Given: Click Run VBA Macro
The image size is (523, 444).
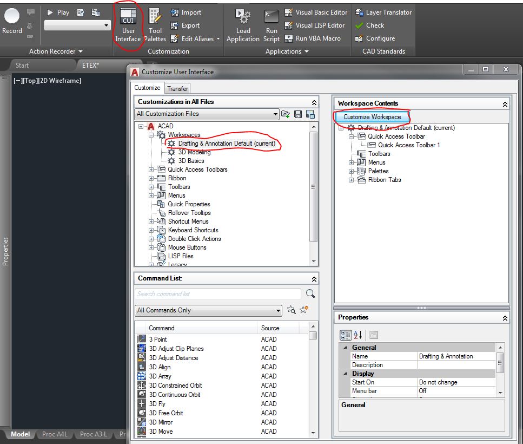Looking at the screenshot, I should coord(313,38).
